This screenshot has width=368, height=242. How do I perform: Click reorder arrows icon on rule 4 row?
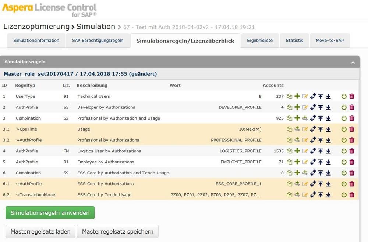point(313,151)
